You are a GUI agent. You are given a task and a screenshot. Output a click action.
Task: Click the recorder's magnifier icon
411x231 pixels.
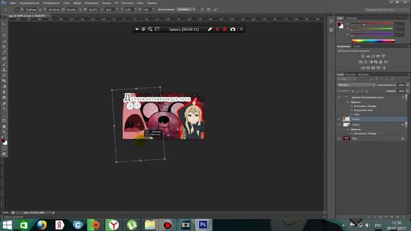pos(150,30)
